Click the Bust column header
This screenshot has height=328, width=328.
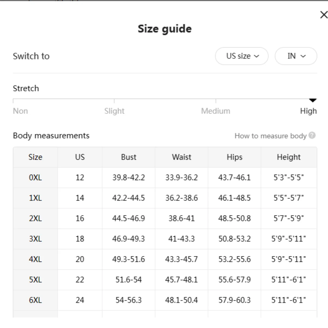tap(128, 157)
